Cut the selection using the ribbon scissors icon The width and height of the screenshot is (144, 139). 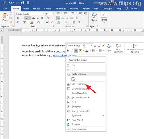[11, 14]
